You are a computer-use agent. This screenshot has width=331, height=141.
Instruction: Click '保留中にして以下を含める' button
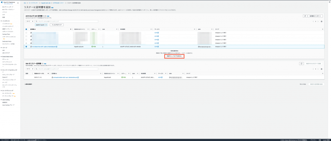[175, 56]
